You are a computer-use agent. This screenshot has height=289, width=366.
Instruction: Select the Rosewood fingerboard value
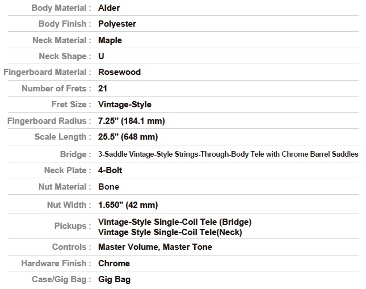[x=120, y=72]
